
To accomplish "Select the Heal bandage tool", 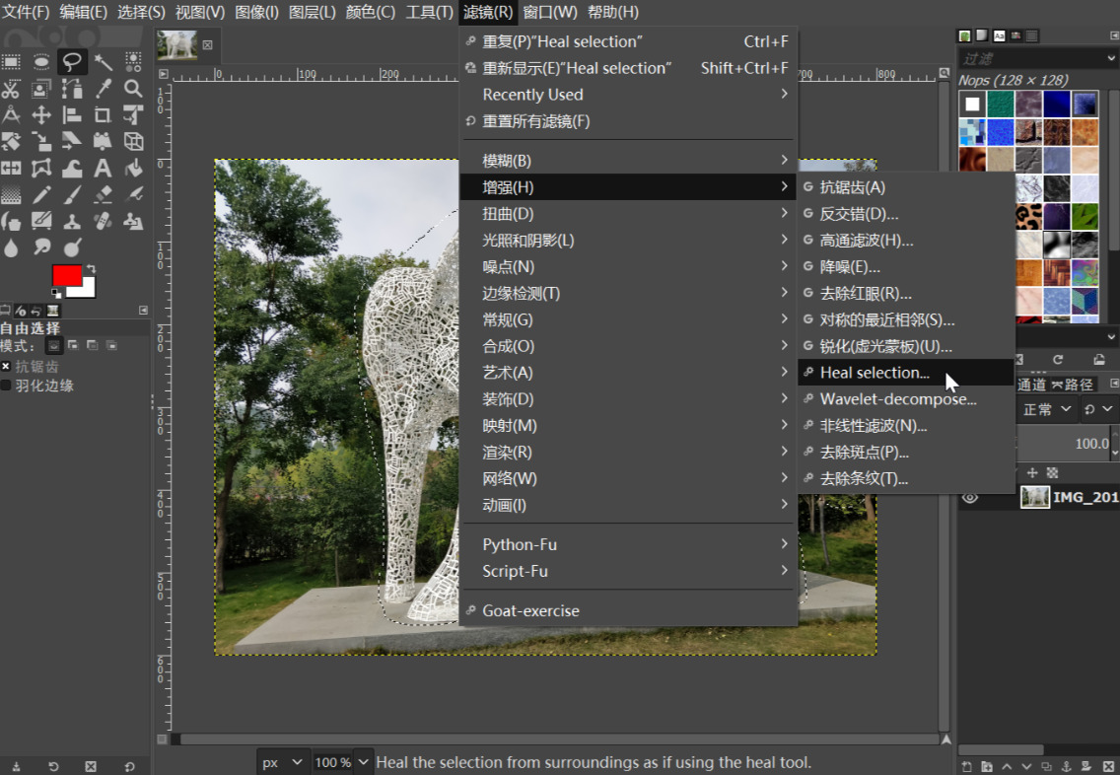I will click(103, 220).
